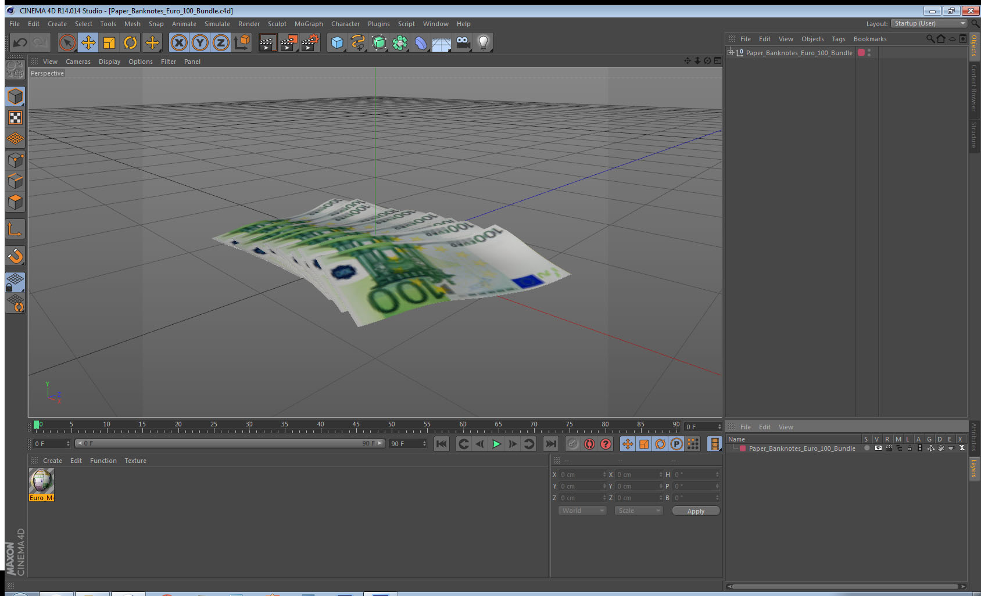Viewport: 981px width, 596px height.
Task: Activate the Scale tool
Action: pos(109,42)
